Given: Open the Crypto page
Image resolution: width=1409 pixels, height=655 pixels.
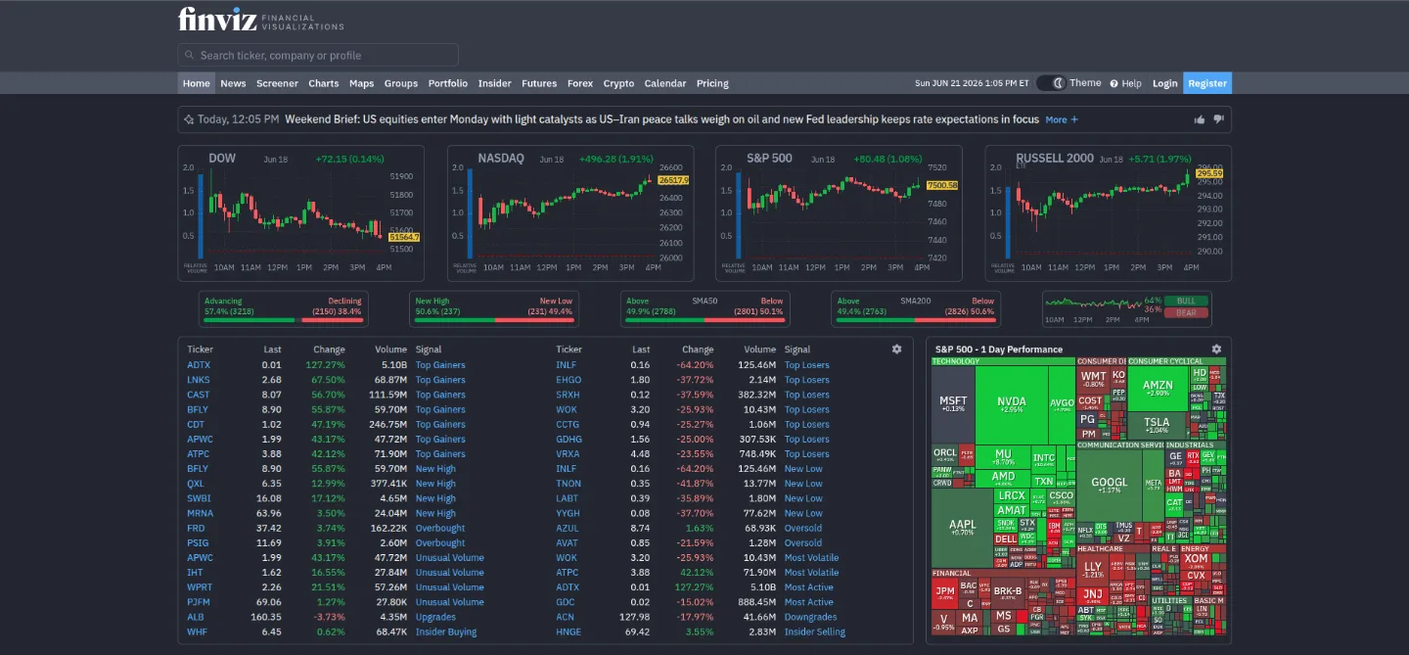Looking at the screenshot, I should click(618, 83).
